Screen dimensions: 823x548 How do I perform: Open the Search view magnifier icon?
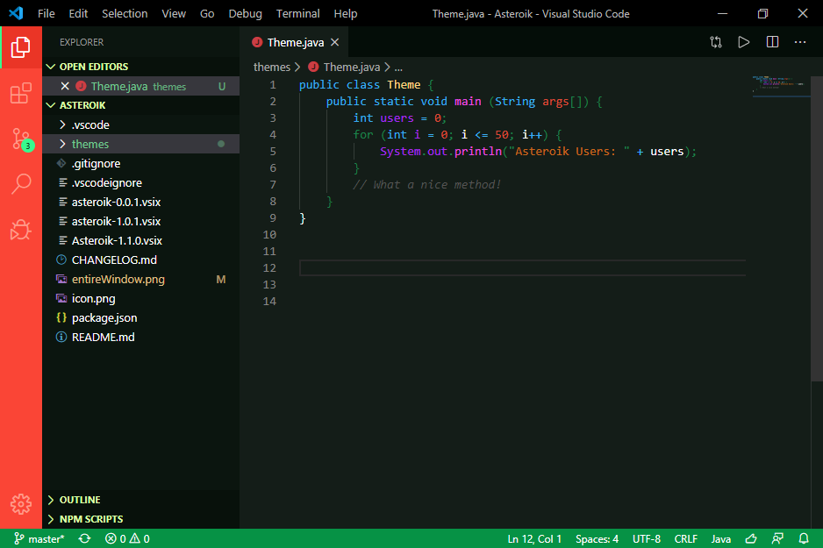coord(21,184)
